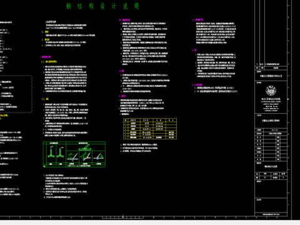The image size is (300, 225).
Task: Click the magenta heading atop the middle text column
Action: 125,20
